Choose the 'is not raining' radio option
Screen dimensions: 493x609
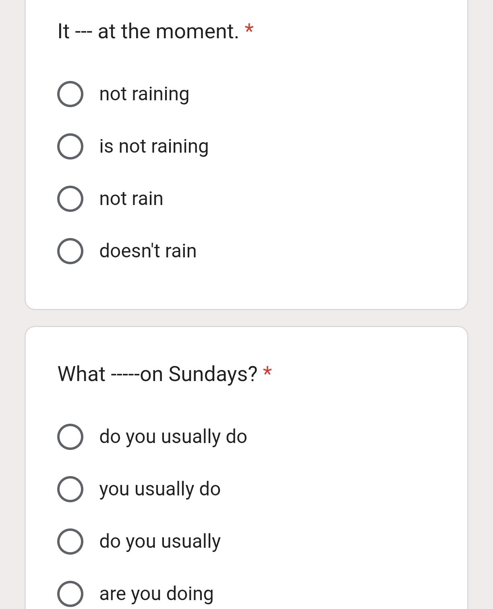point(70,147)
